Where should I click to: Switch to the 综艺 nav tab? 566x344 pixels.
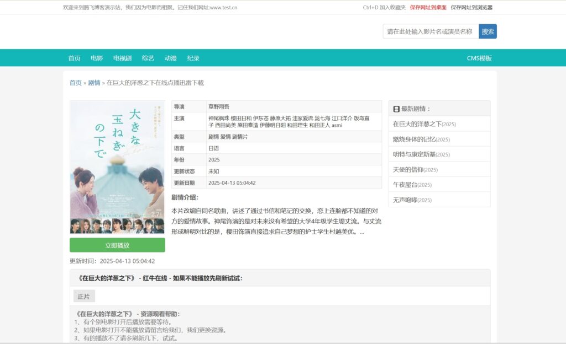coord(147,57)
